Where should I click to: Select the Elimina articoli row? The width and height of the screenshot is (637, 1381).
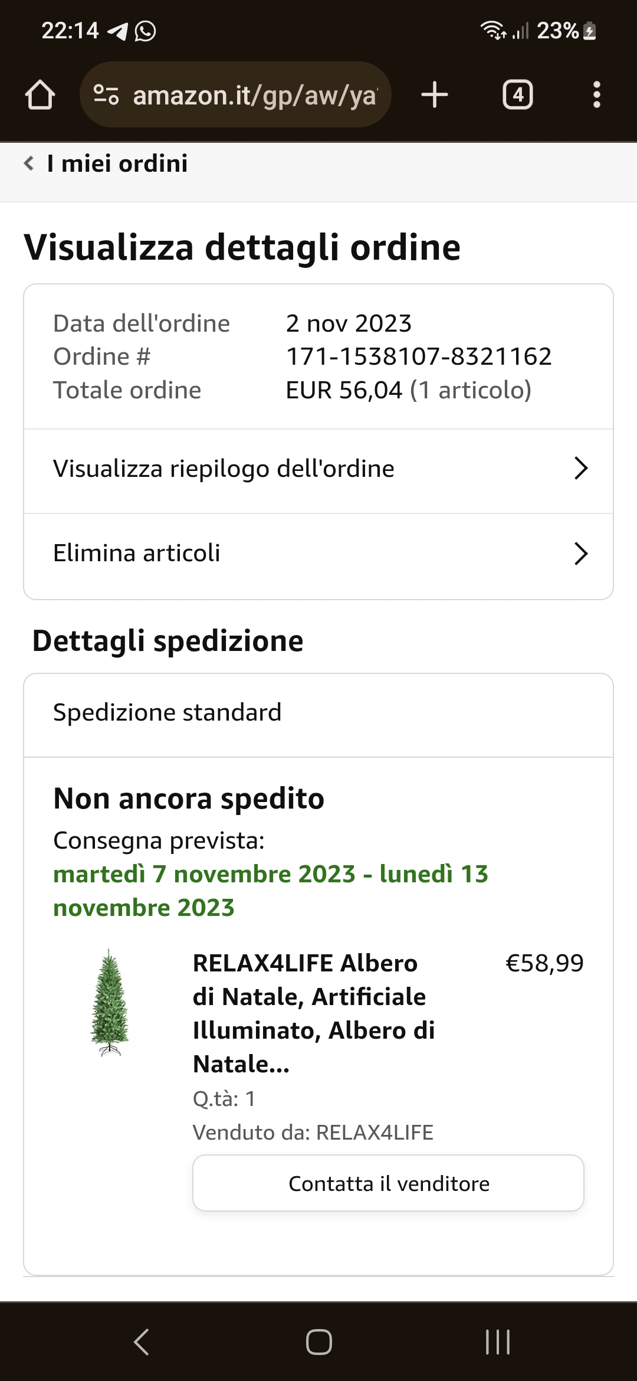pos(137,554)
